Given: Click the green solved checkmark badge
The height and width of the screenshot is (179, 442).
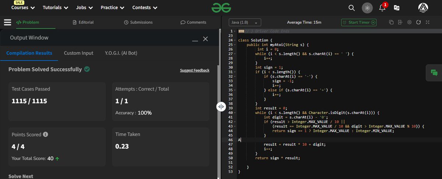Looking at the screenshot, I should tap(87, 69).
